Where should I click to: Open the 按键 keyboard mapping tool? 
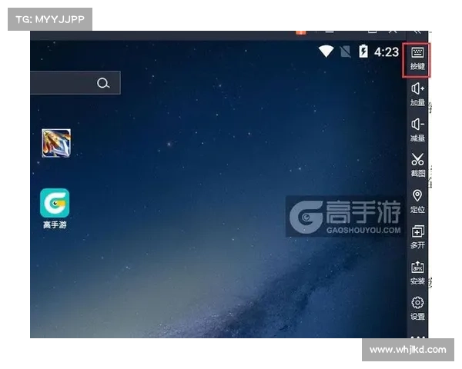417,58
